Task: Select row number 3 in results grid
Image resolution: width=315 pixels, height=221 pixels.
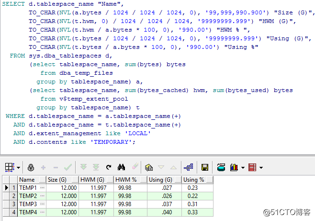Action: point(14,204)
